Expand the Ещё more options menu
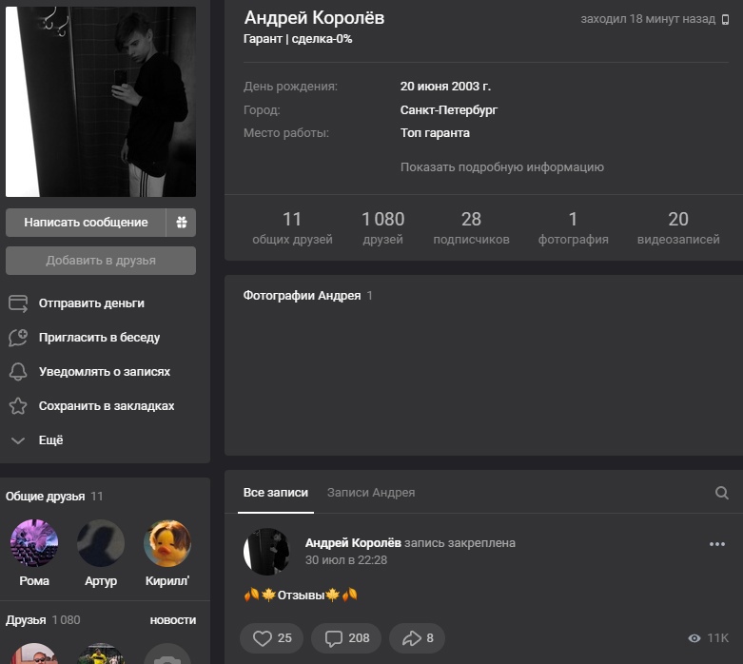The height and width of the screenshot is (664, 743). pyautogui.click(x=38, y=440)
